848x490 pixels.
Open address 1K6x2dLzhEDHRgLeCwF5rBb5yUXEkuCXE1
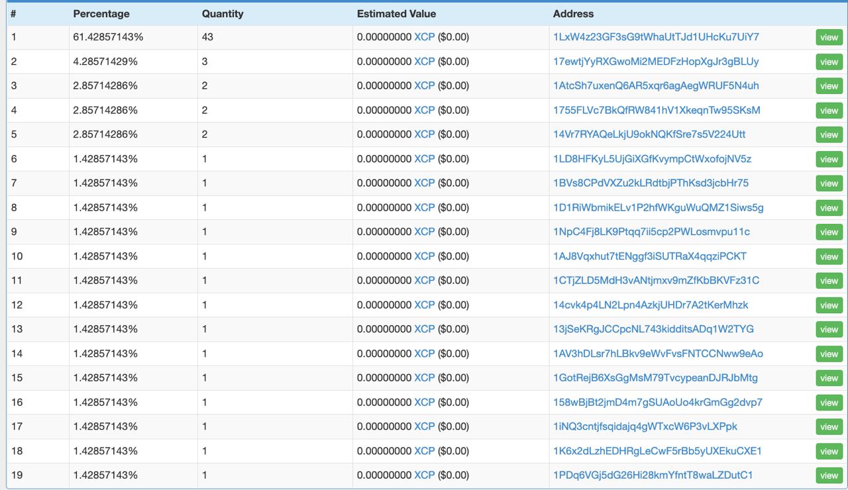point(657,451)
